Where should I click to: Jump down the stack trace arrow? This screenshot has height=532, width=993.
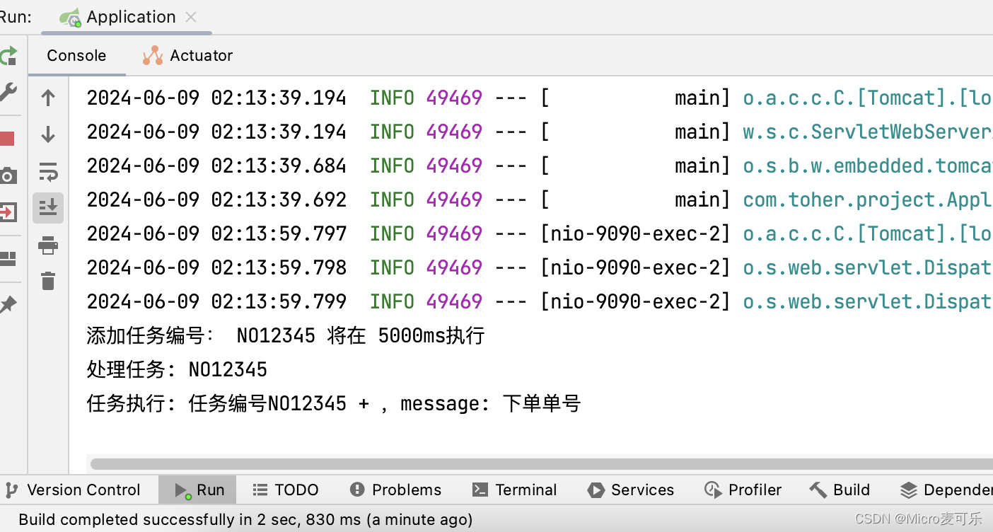click(48, 134)
